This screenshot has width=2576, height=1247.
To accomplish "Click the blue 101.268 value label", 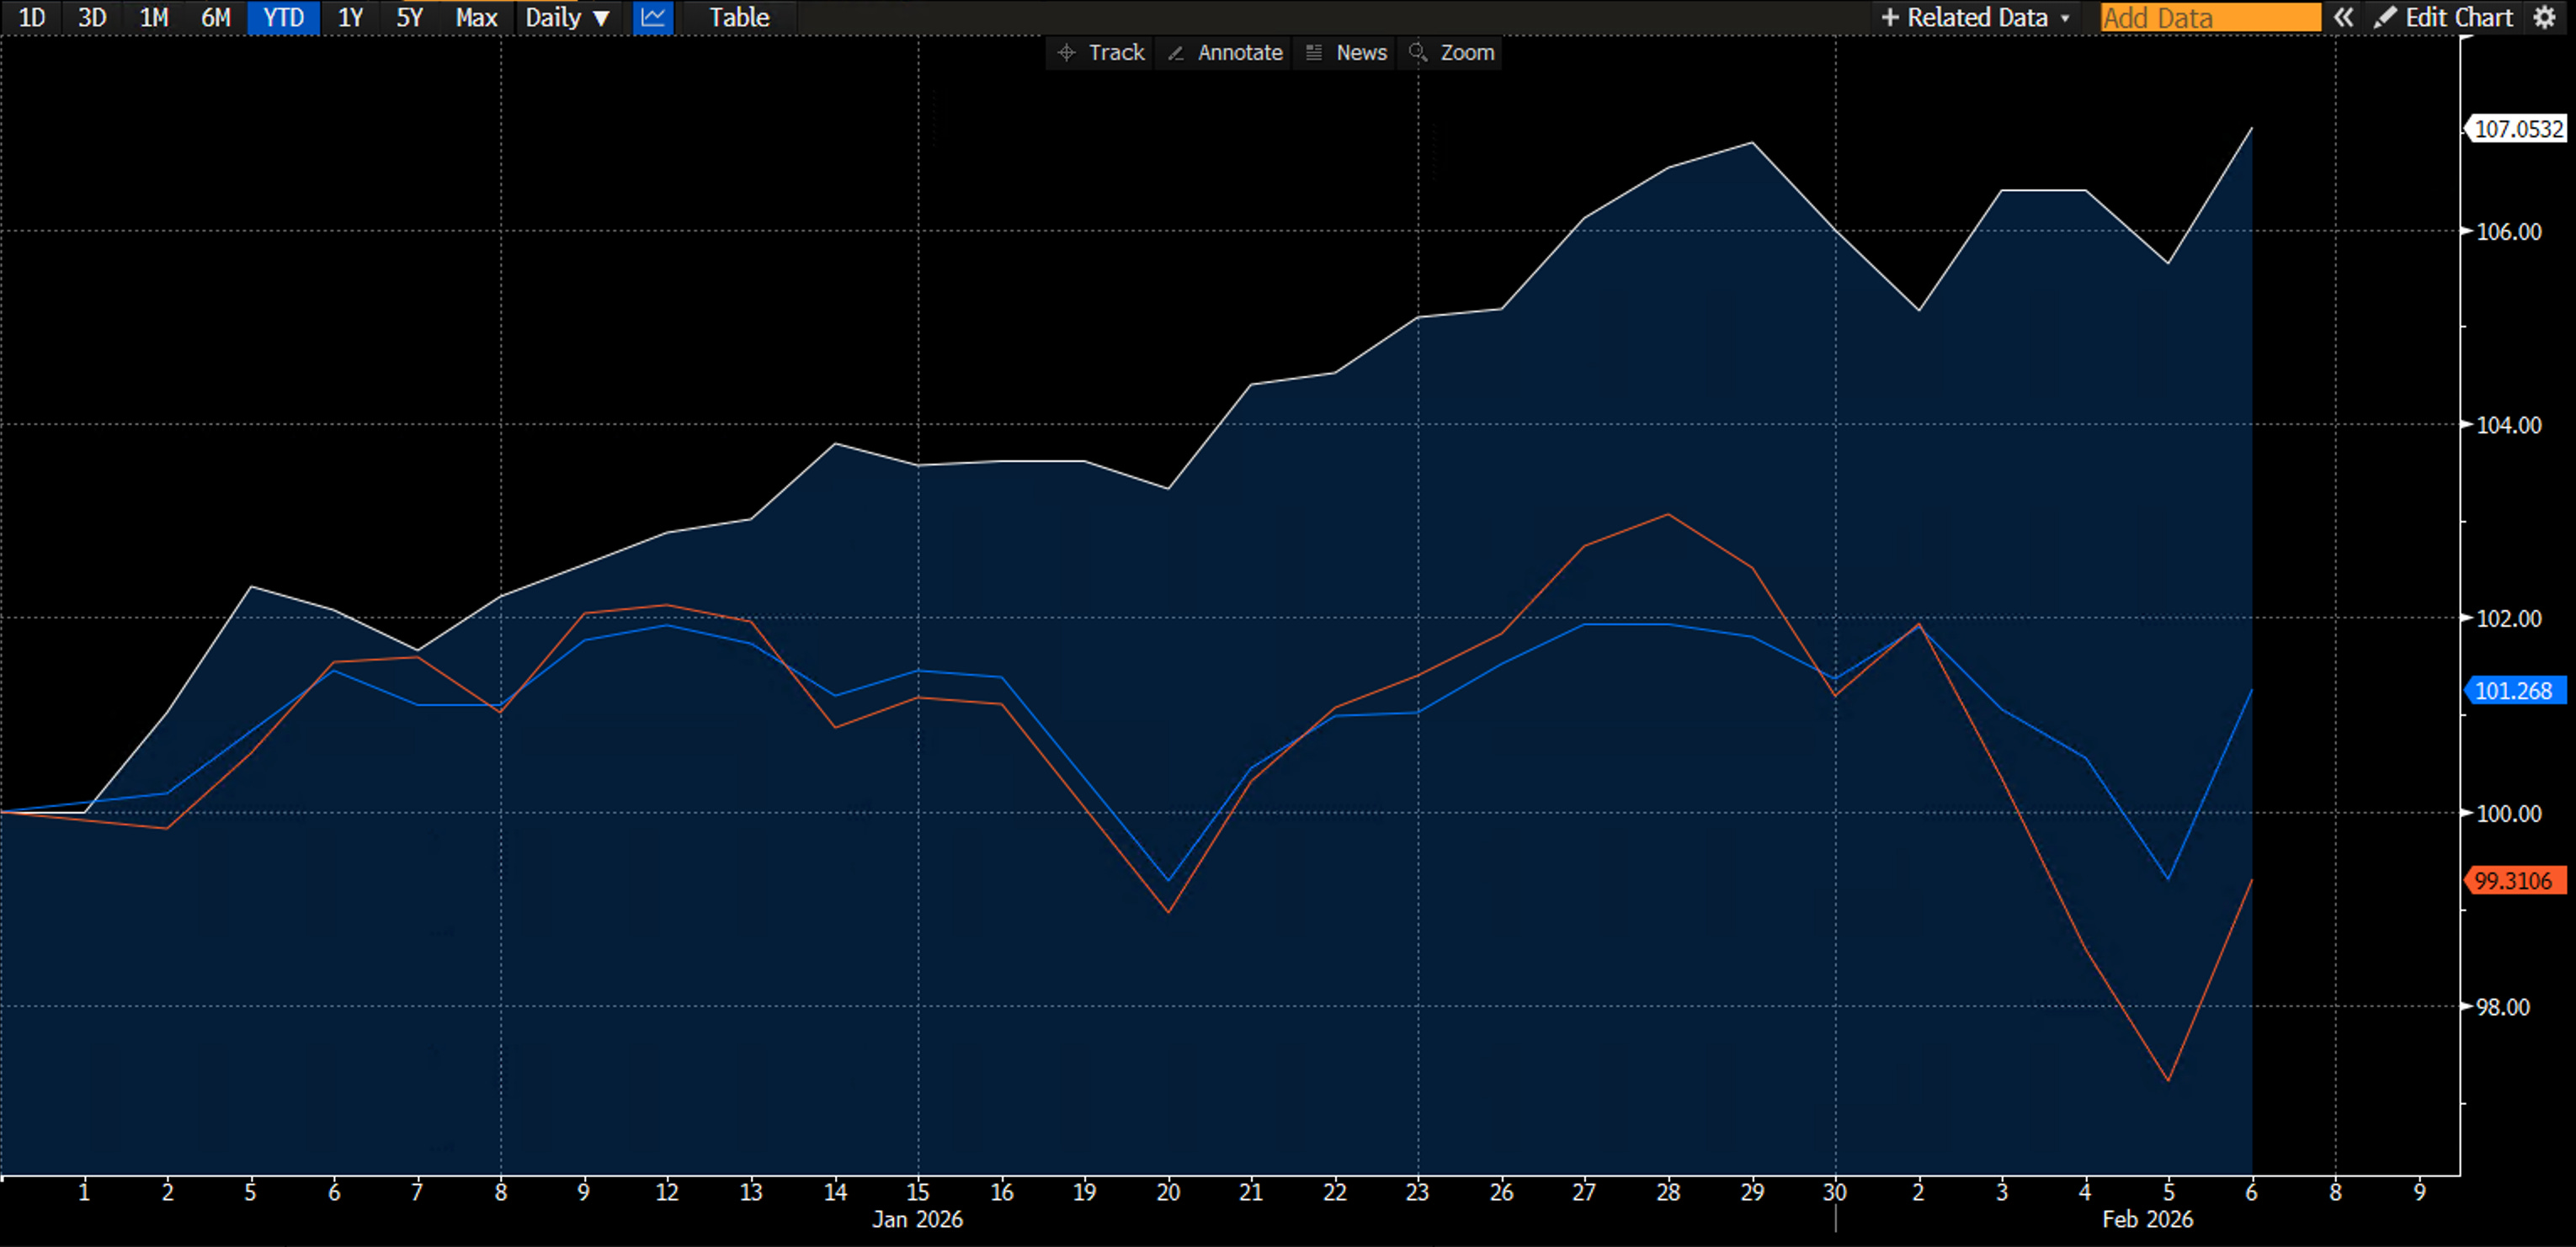I will [2514, 691].
